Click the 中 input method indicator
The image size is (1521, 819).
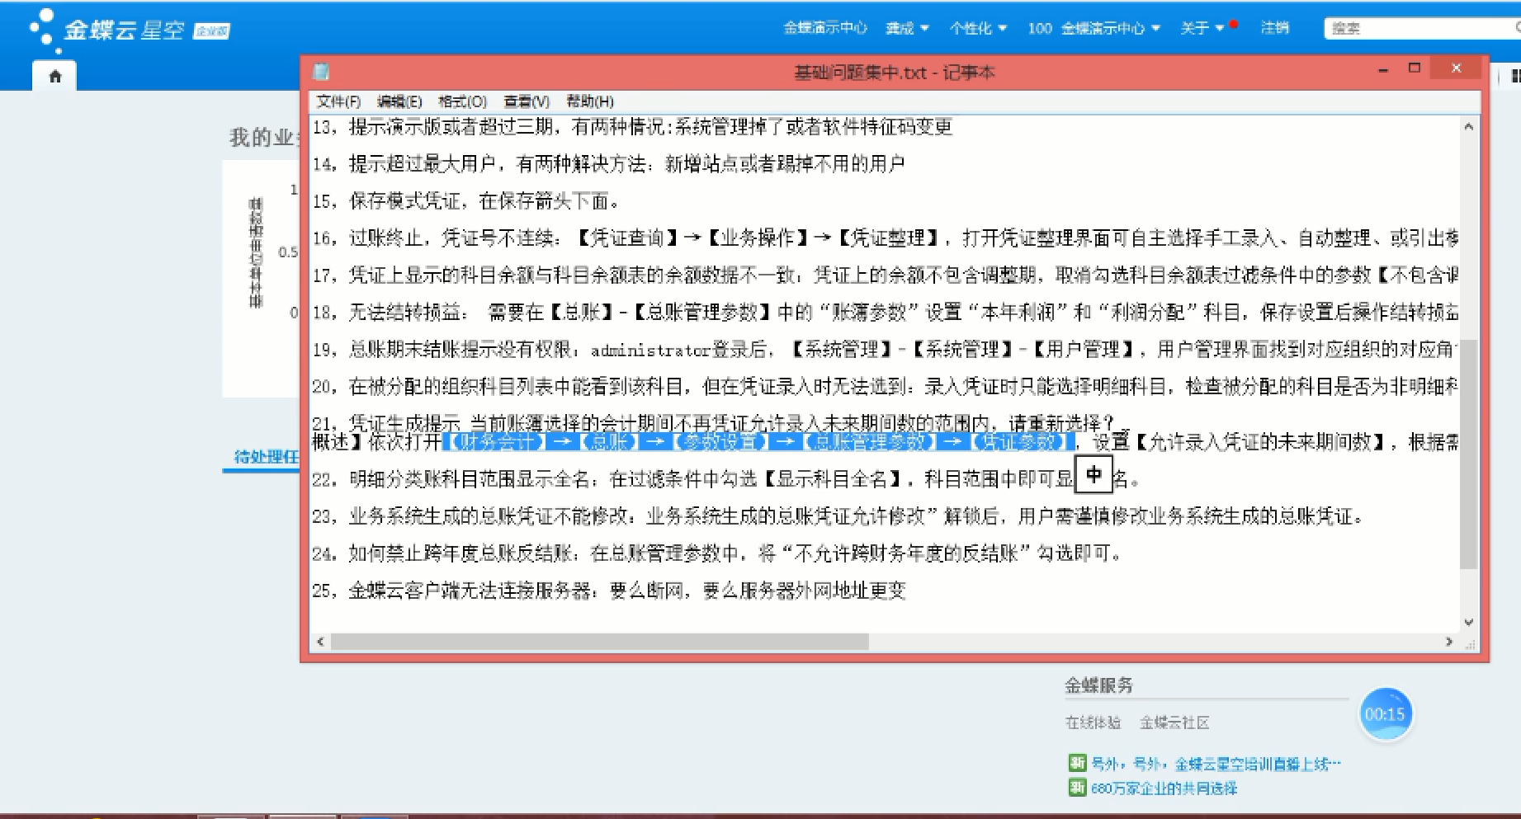point(1094,475)
